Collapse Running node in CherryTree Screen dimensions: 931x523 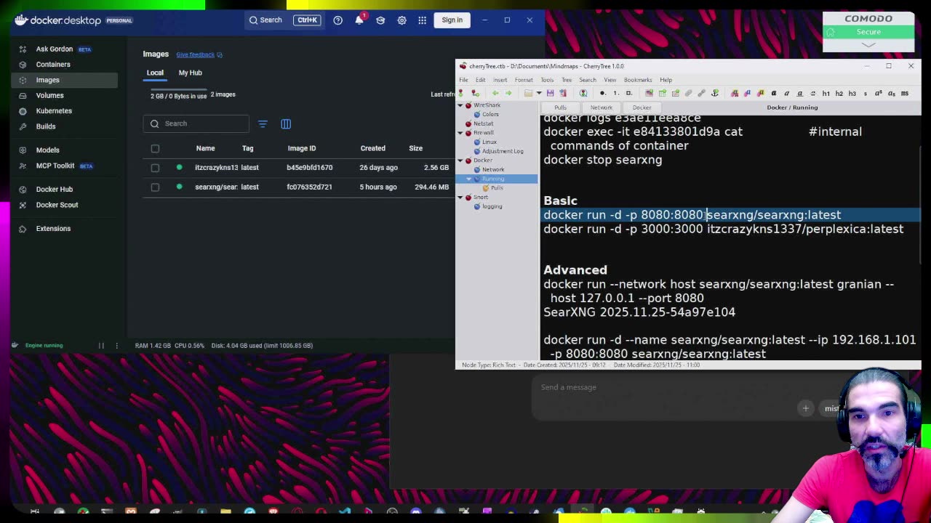(x=468, y=179)
